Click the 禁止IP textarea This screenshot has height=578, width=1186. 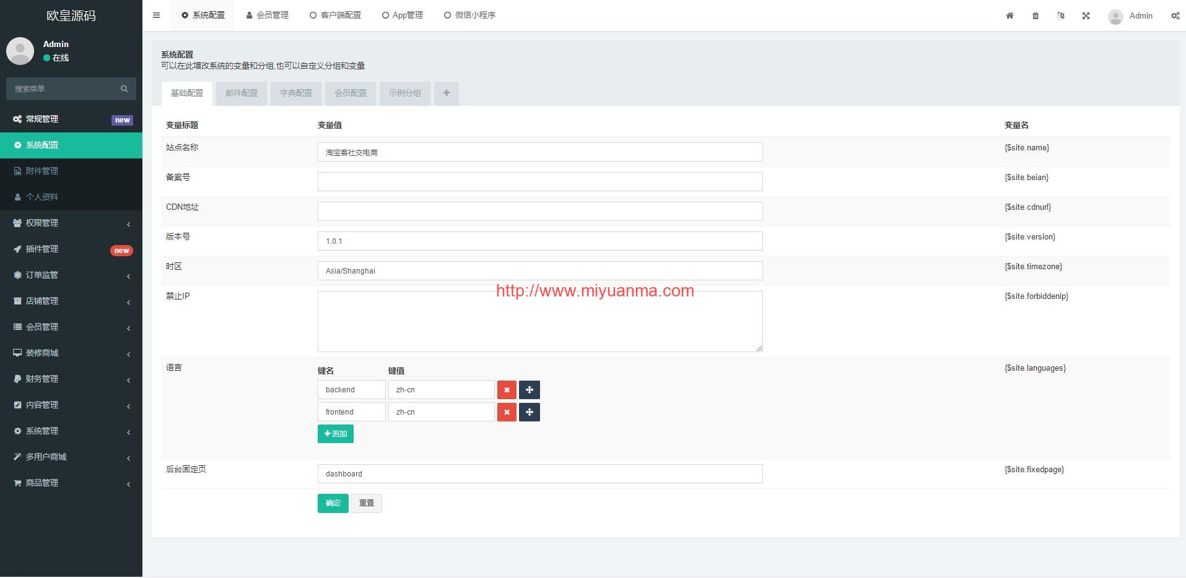(540, 322)
